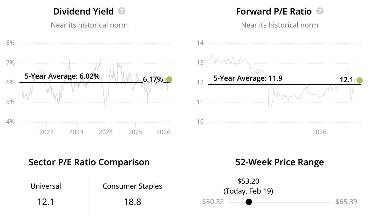The height and width of the screenshot is (219, 370).
Task: Click the 5-Year Average: 6.02% label
Action: 62,76
